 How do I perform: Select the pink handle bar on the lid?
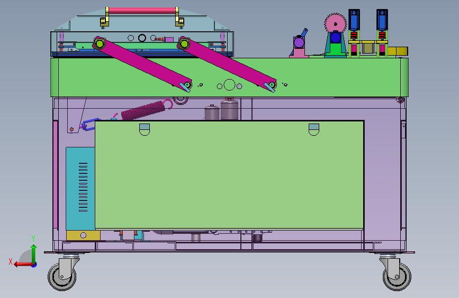142,11
